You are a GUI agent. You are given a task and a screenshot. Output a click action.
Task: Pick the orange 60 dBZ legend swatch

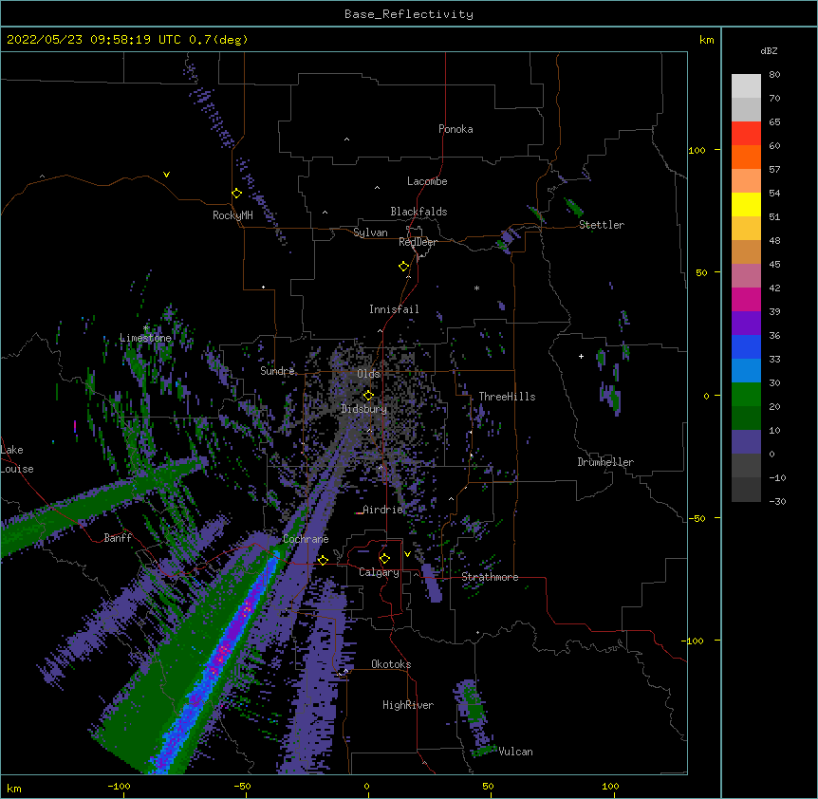tap(746, 157)
